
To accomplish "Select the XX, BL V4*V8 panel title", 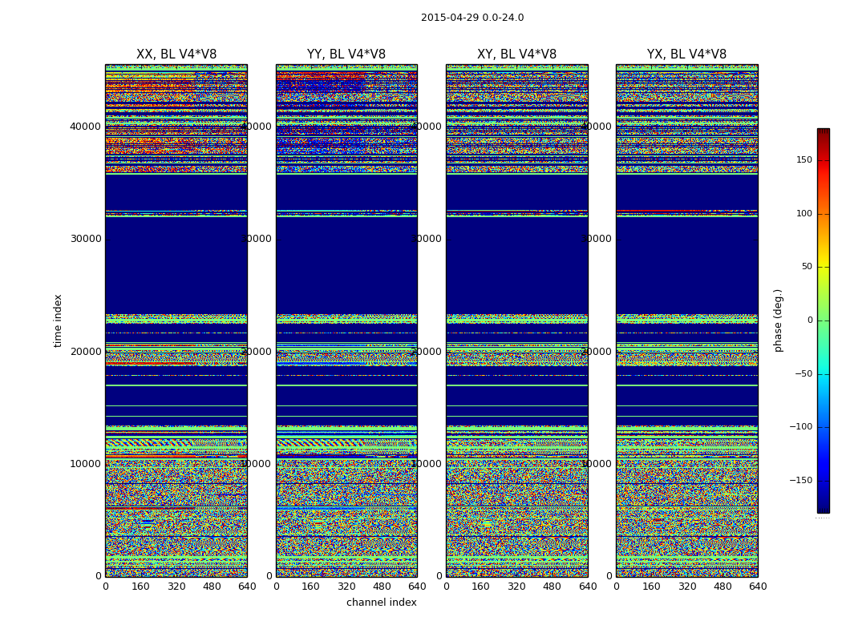I will pos(176,54).
